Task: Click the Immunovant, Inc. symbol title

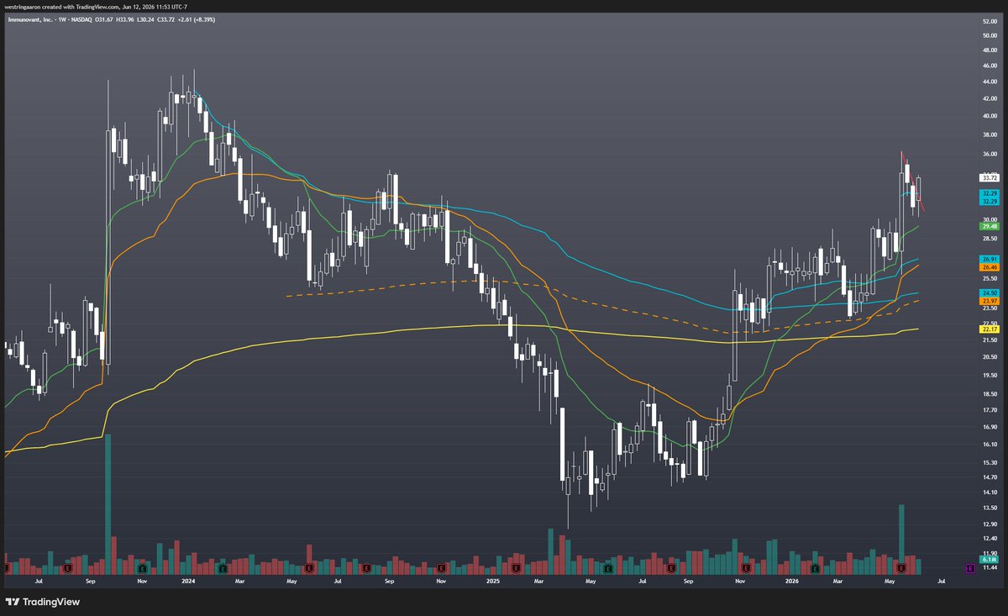Action: (32, 18)
